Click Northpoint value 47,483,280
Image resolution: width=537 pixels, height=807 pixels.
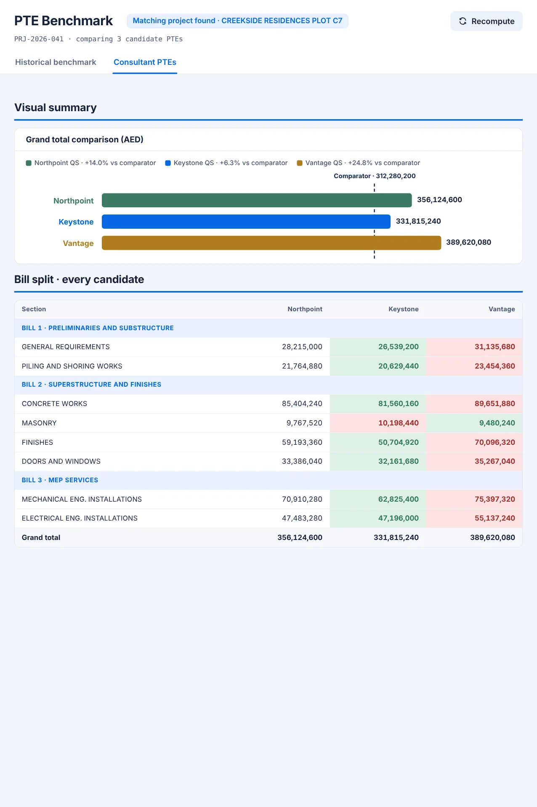click(x=302, y=518)
